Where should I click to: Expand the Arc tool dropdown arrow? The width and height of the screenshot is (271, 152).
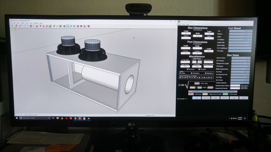coord(28,26)
